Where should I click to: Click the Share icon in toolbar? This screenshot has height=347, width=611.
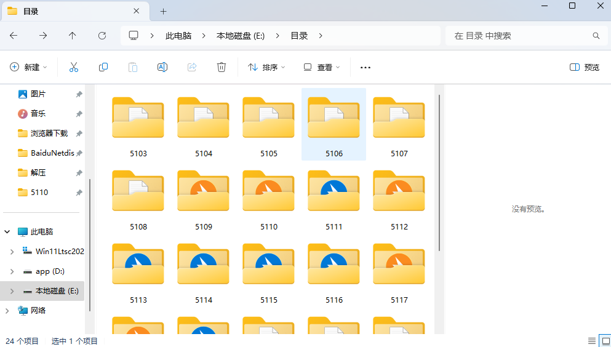(x=192, y=68)
